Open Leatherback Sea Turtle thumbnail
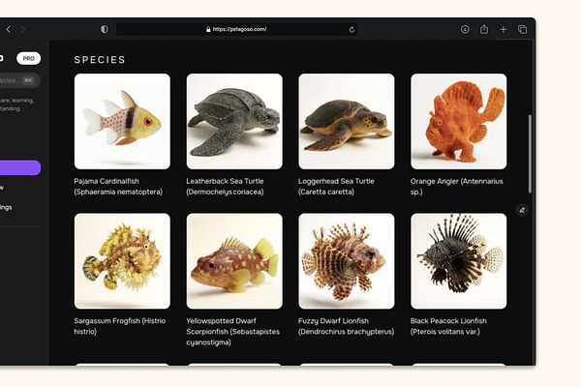Screen dimensions: 581x387 [x=234, y=122]
